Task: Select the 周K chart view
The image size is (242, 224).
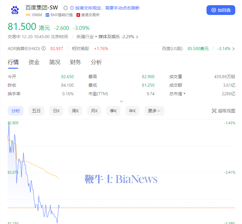Action: 75,111
